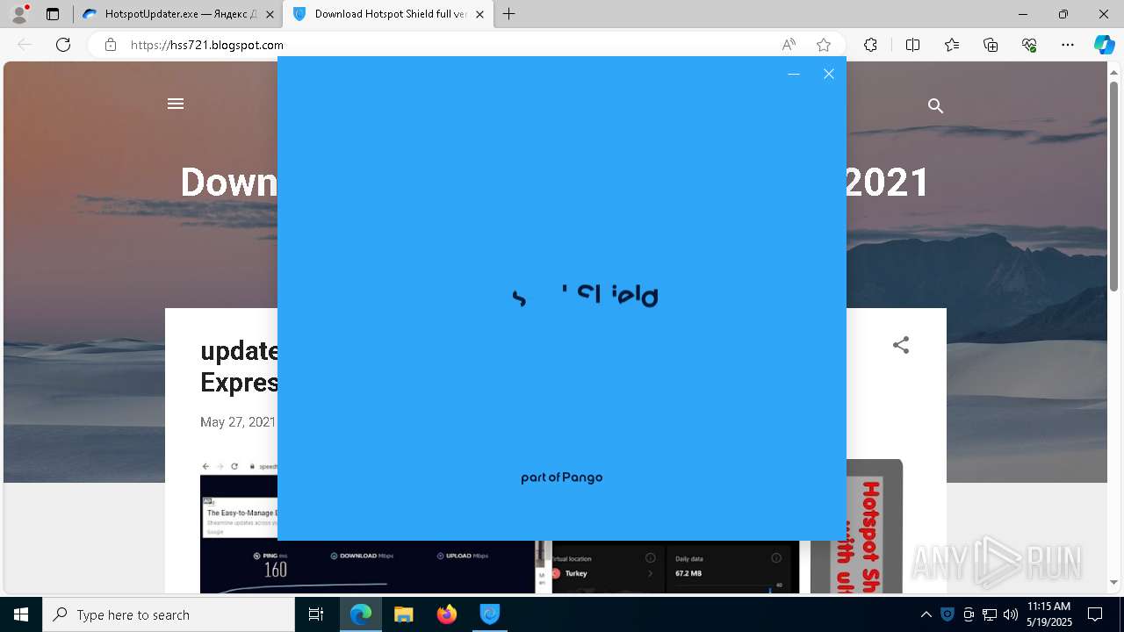Screen dimensions: 1124x632
Task: Open the notification center
Action: tap(1095, 614)
